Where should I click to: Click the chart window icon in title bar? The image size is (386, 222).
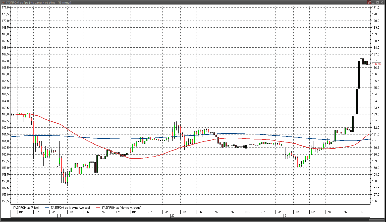pos(3,2)
